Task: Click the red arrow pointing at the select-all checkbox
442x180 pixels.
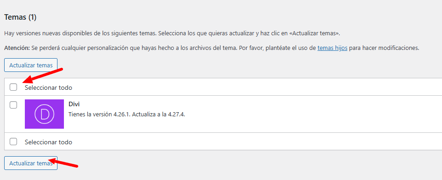Action: [x=42, y=76]
